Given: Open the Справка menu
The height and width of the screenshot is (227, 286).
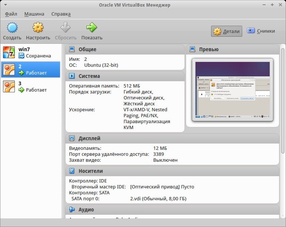Looking at the screenshot, I should click(x=61, y=14).
